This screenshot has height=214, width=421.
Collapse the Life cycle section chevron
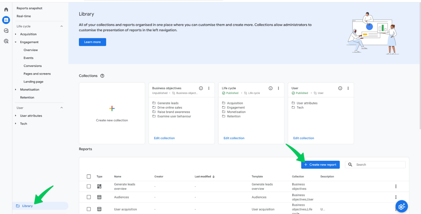61,26
